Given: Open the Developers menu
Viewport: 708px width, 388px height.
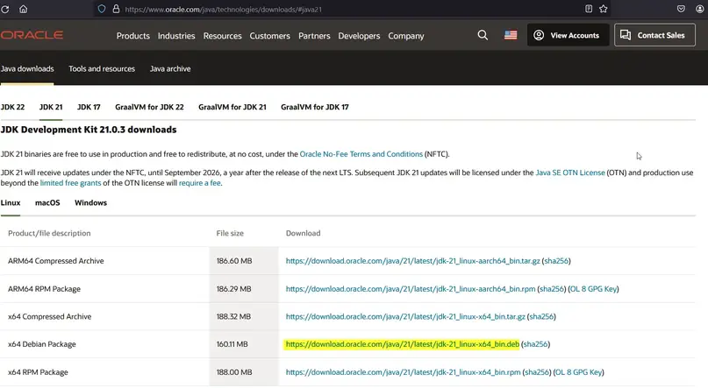Looking at the screenshot, I should pos(359,36).
